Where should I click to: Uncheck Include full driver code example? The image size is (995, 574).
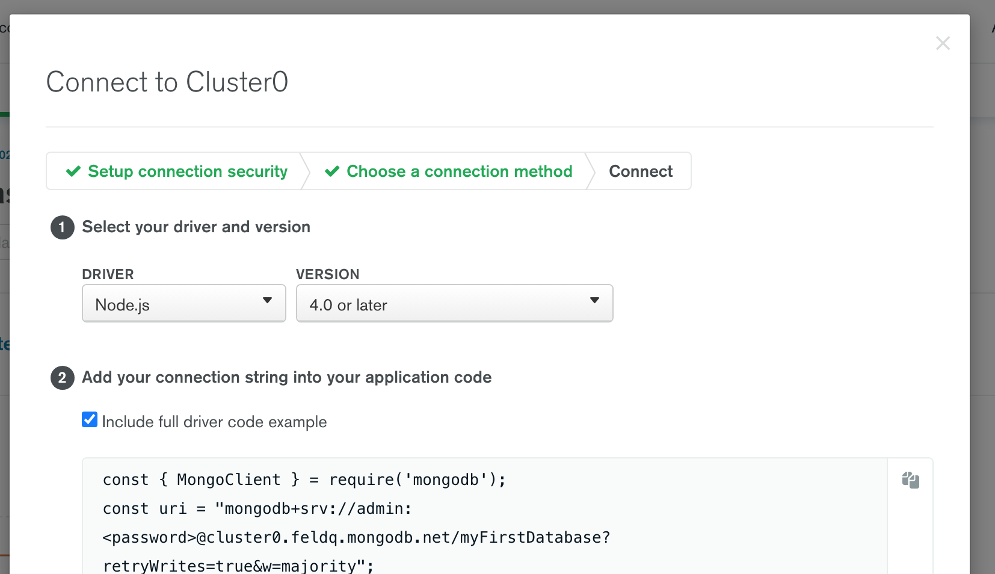click(x=90, y=419)
